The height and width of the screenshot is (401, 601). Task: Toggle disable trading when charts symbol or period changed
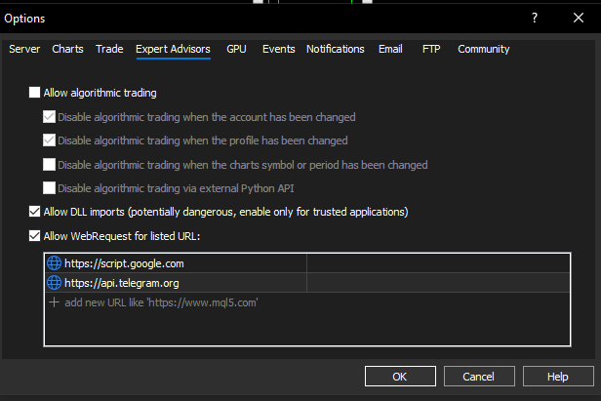point(49,165)
